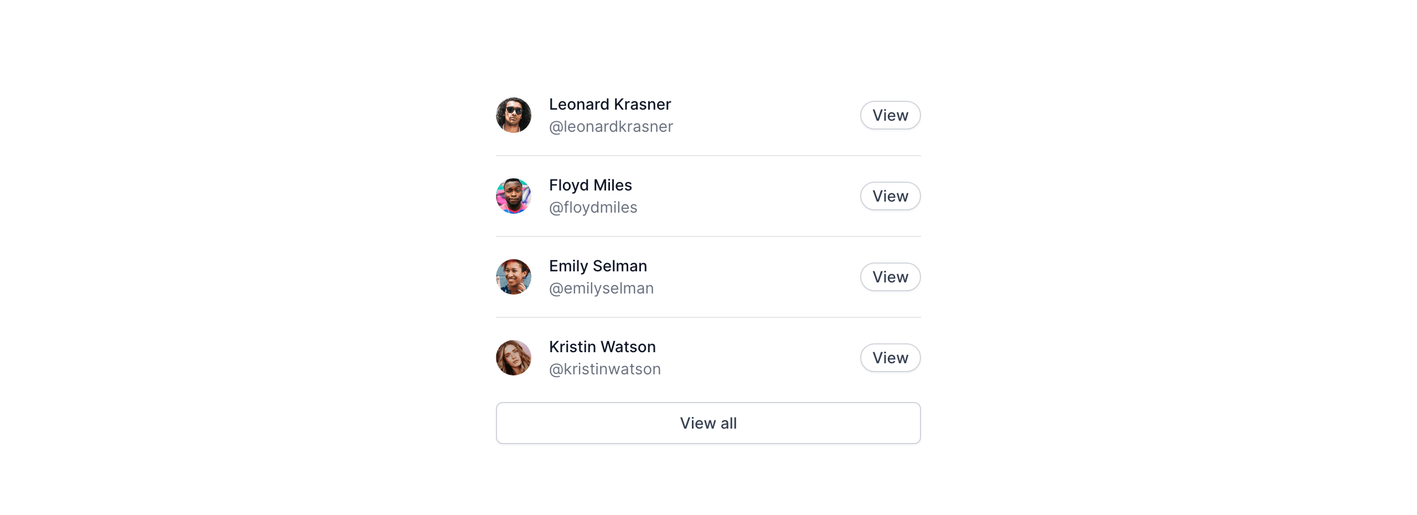Click Leonard Krasner's profile avatar

pos(513,115)
